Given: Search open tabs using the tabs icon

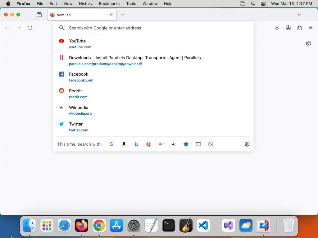Looking at the screenshot, I should tap(198, 144).
